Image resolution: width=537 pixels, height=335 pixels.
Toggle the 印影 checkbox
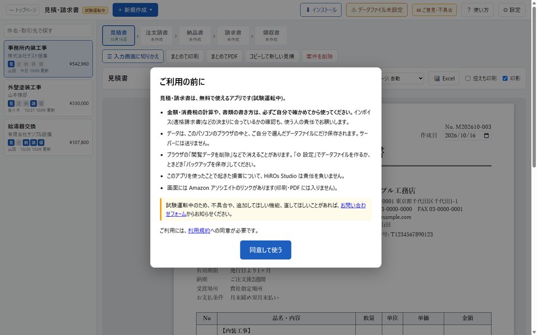505,78
